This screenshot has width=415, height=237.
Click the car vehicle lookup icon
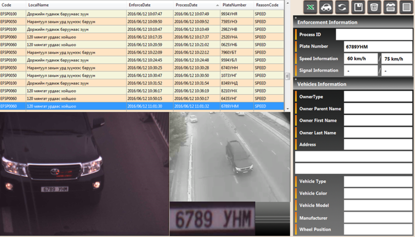(x=326, y=7)
